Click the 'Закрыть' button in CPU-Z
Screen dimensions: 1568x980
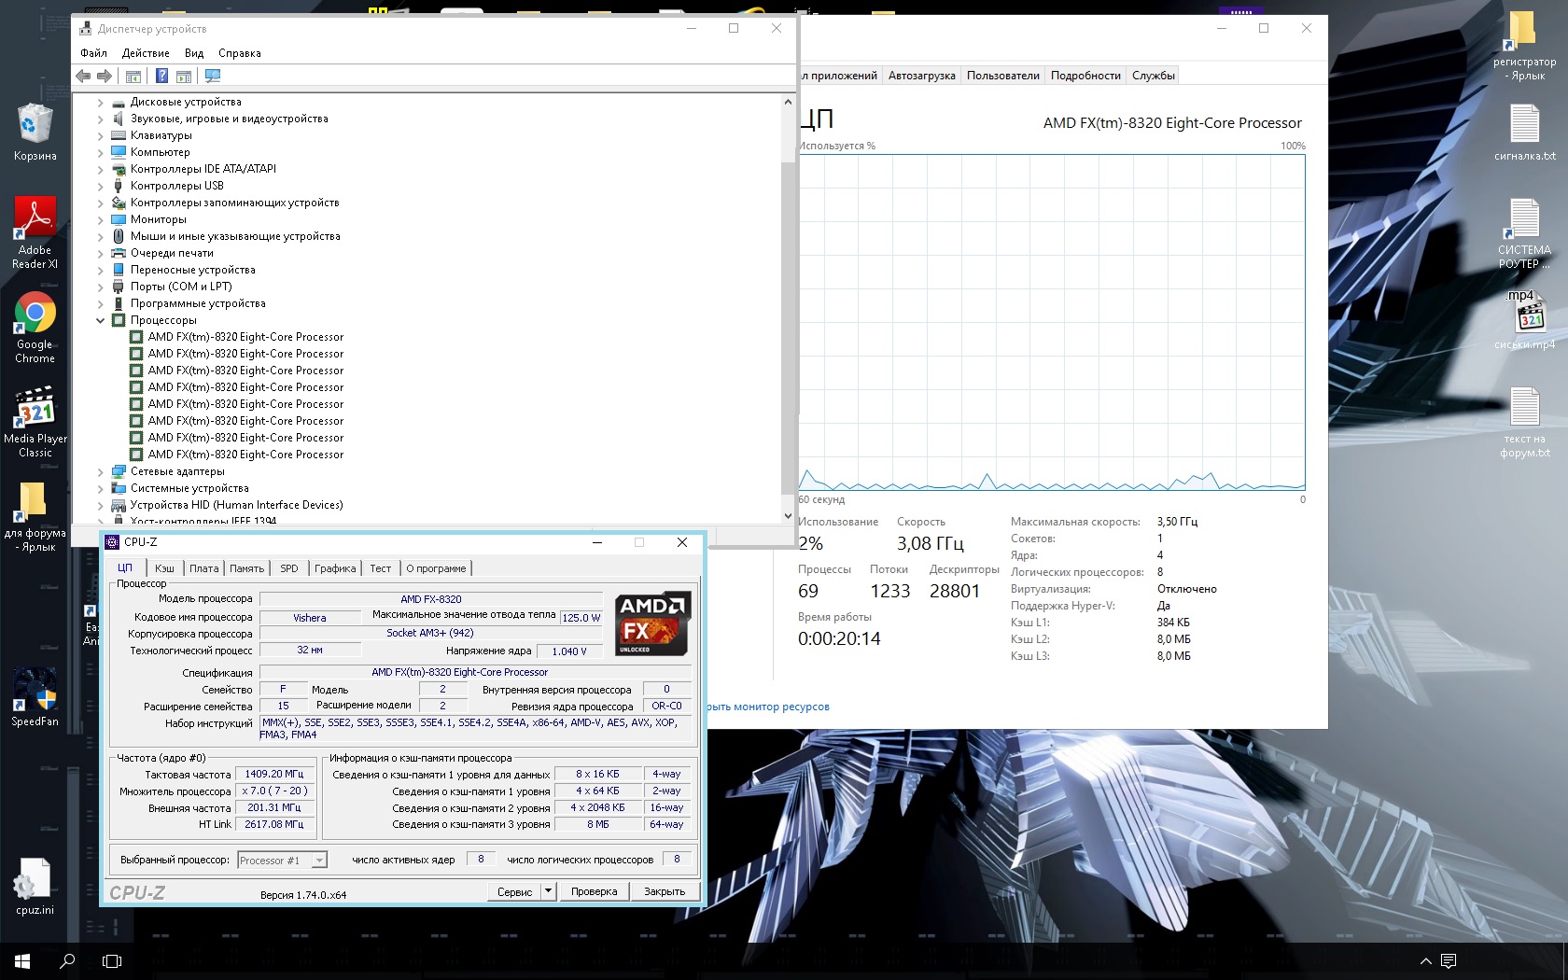[665, 891]
